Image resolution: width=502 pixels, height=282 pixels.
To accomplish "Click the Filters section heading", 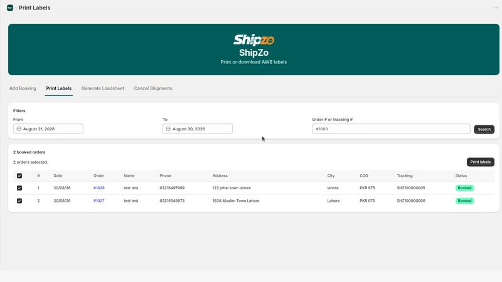I will (19, 111).
